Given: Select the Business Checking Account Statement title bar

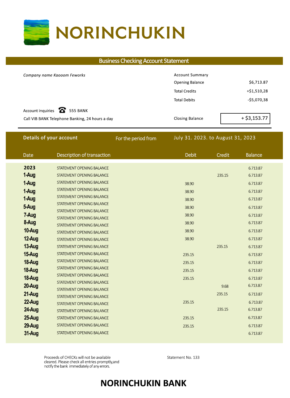Looking at the screenshot, I should [x=144, y=61].
